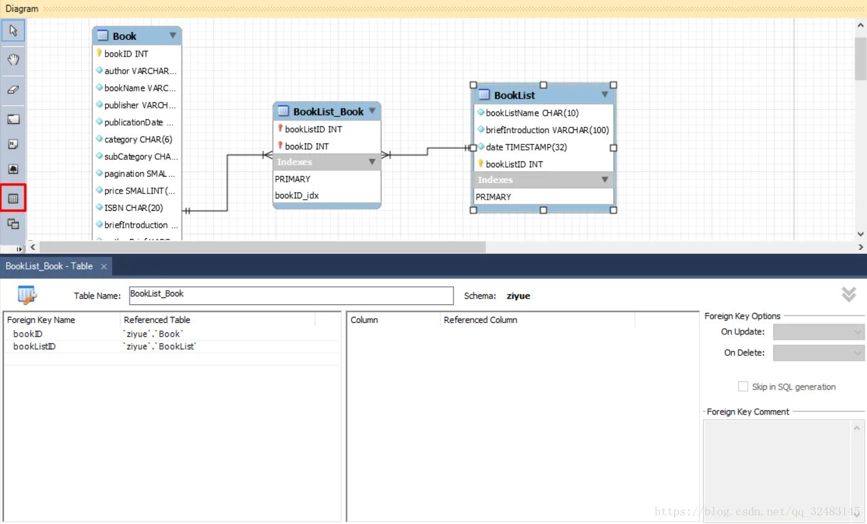Click `ziyue`.`BookList` referenced table cell
This screenshot has width=867, height=524.
[x=160, y=347]
